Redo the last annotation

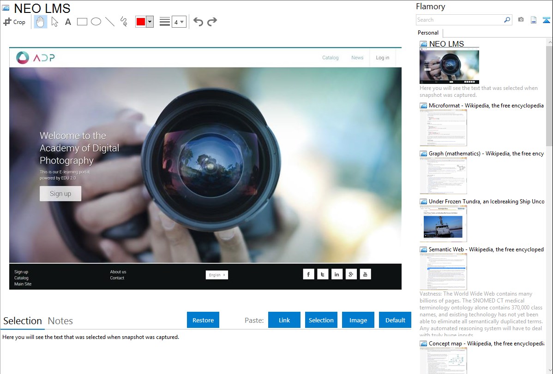(x=212, y=22)
